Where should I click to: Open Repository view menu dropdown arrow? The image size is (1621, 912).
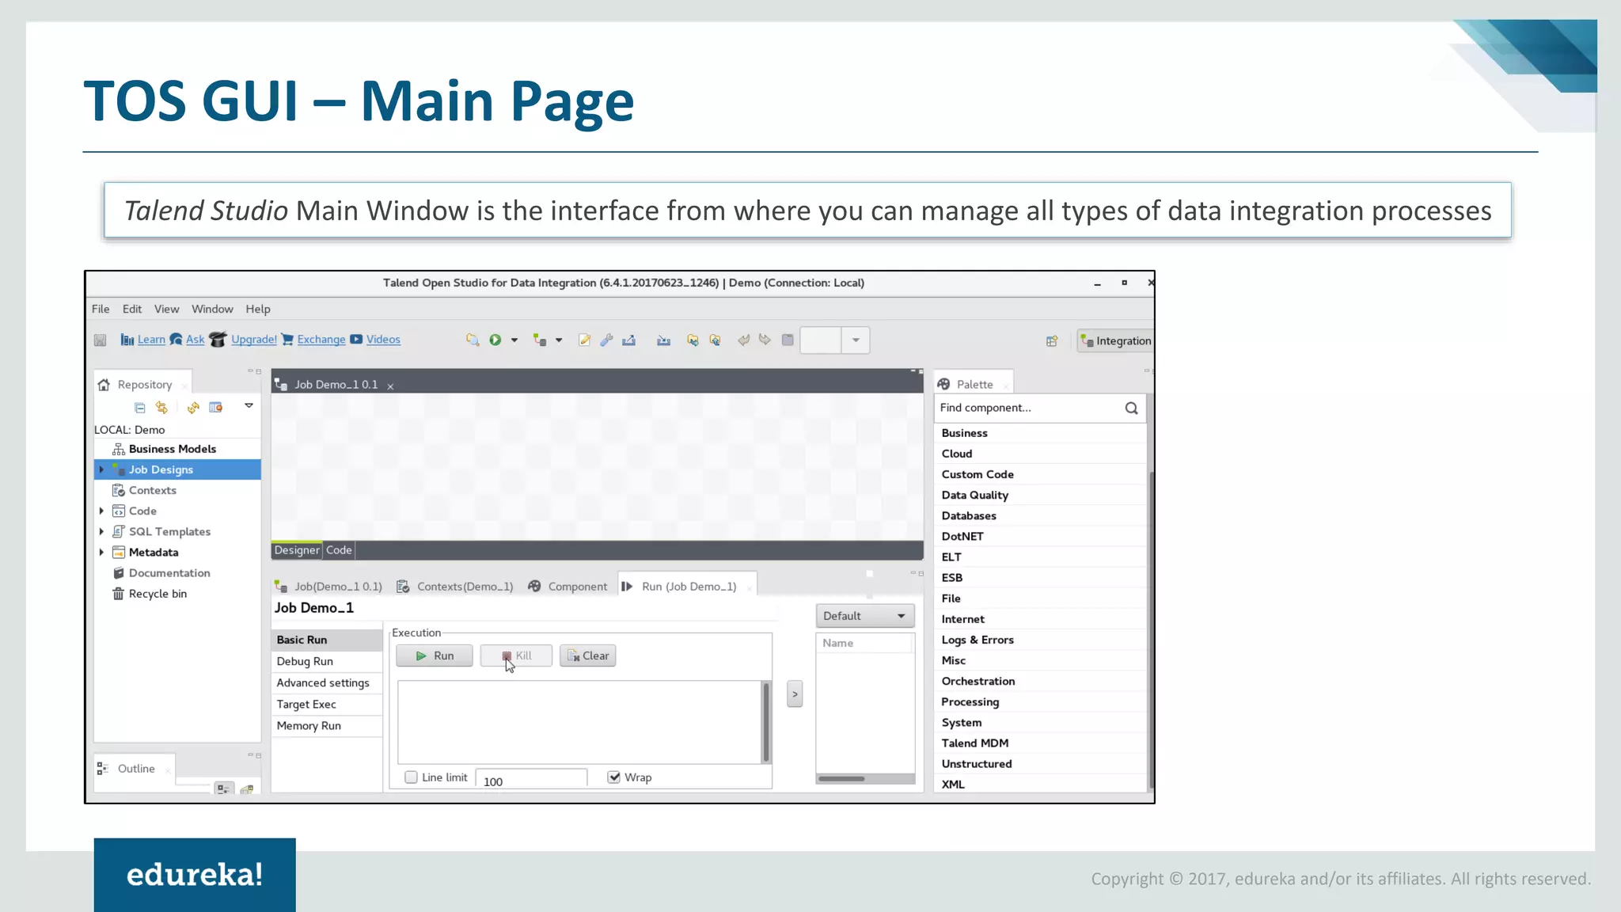(x=249, y=405)
